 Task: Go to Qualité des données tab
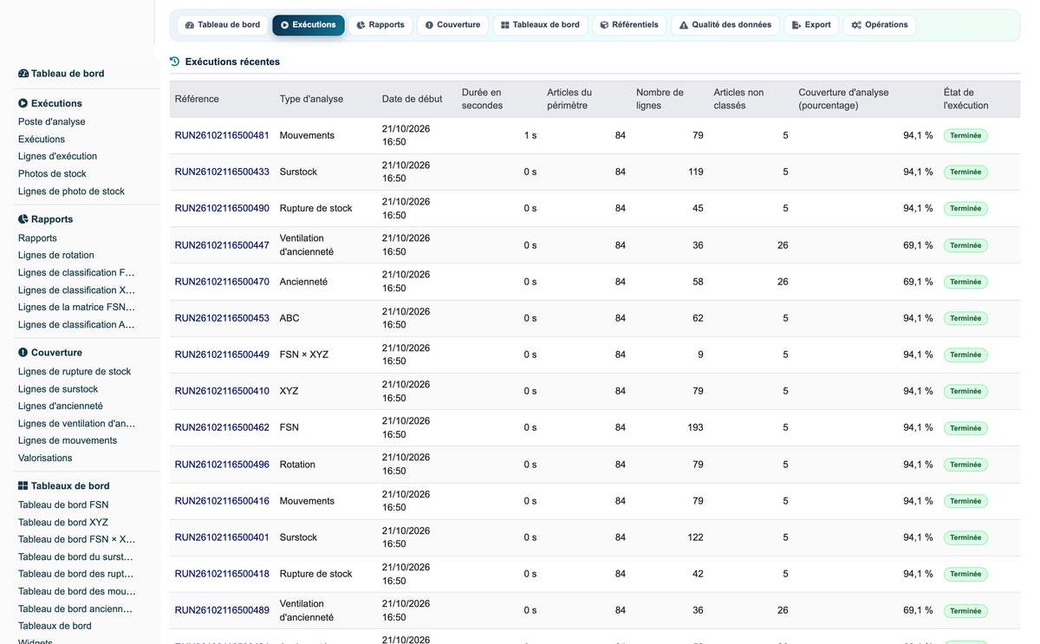click(725, 25)
